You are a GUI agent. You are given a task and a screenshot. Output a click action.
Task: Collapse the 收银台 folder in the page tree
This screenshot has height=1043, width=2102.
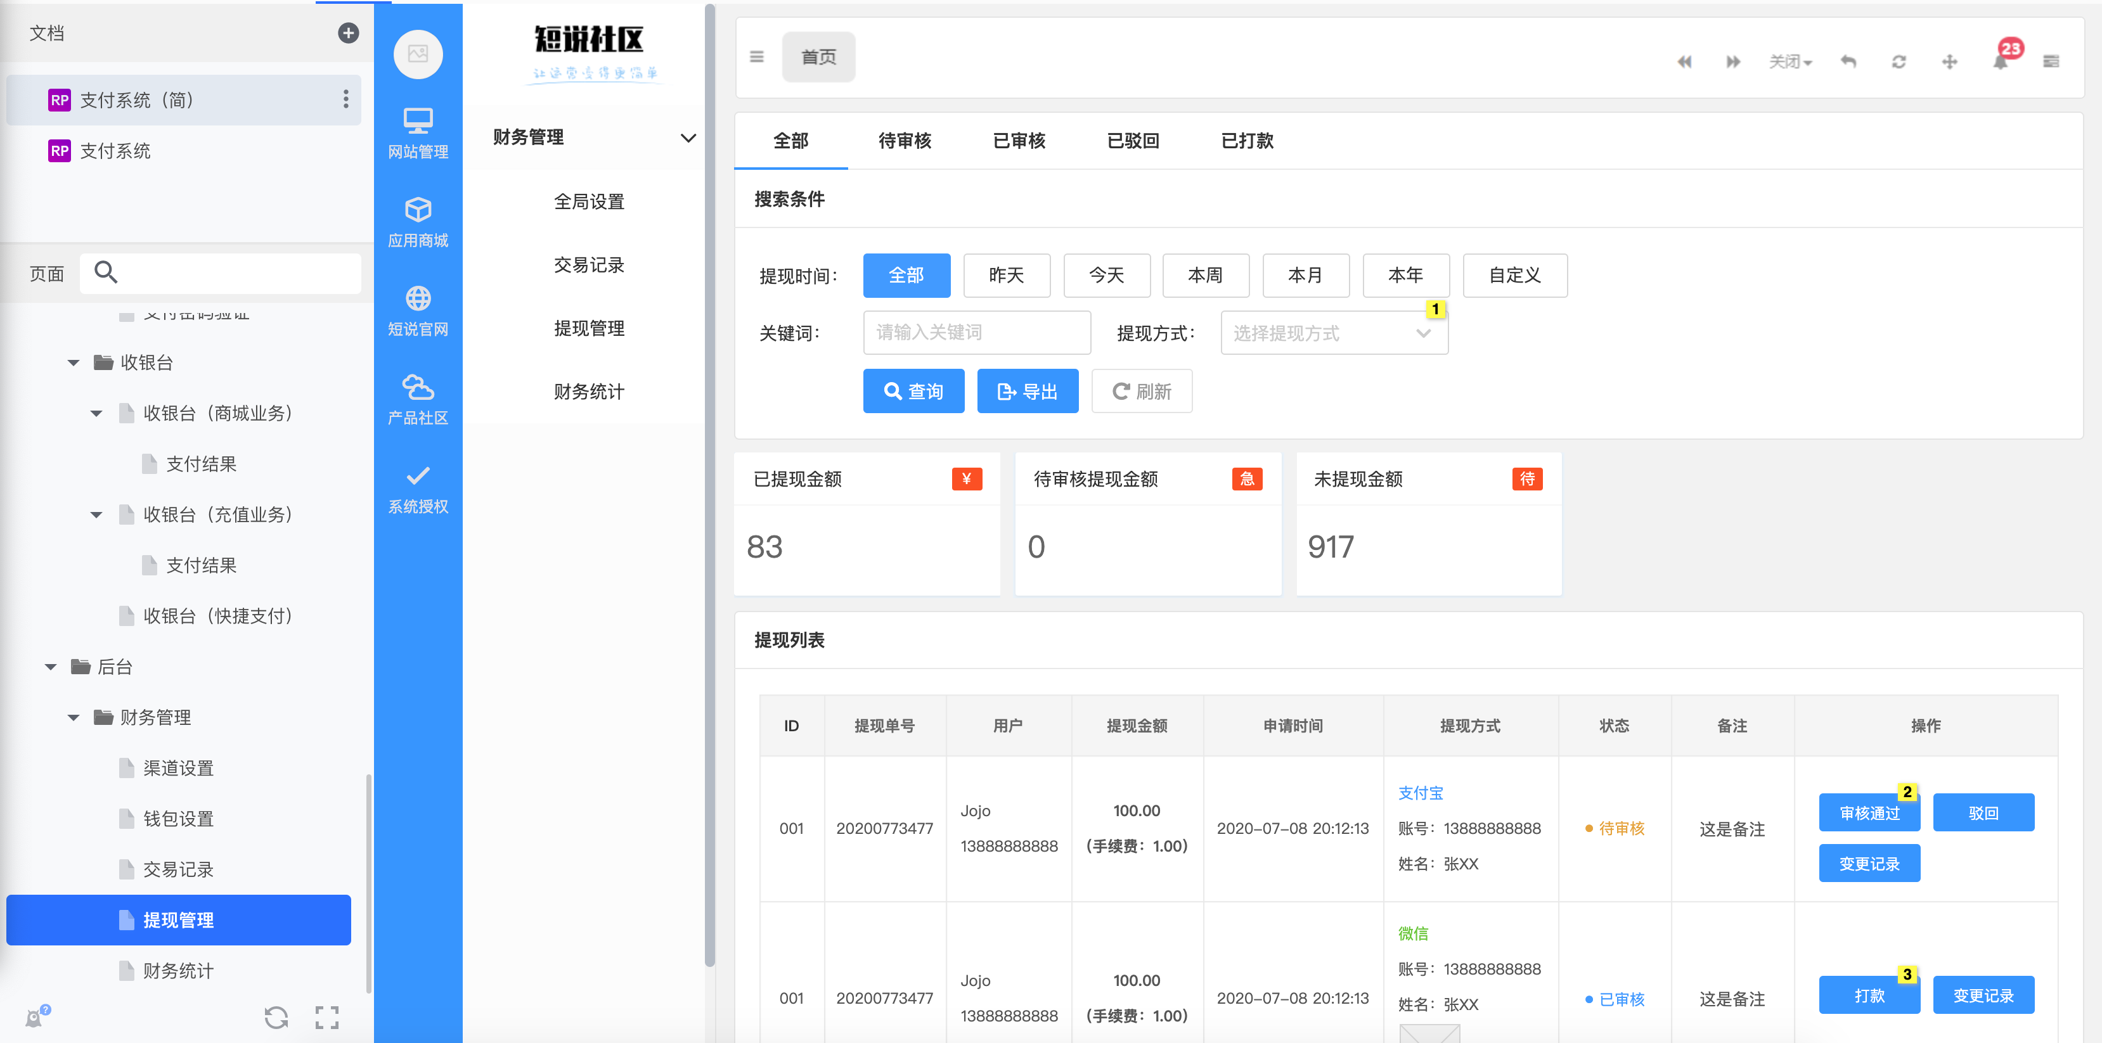74,363
